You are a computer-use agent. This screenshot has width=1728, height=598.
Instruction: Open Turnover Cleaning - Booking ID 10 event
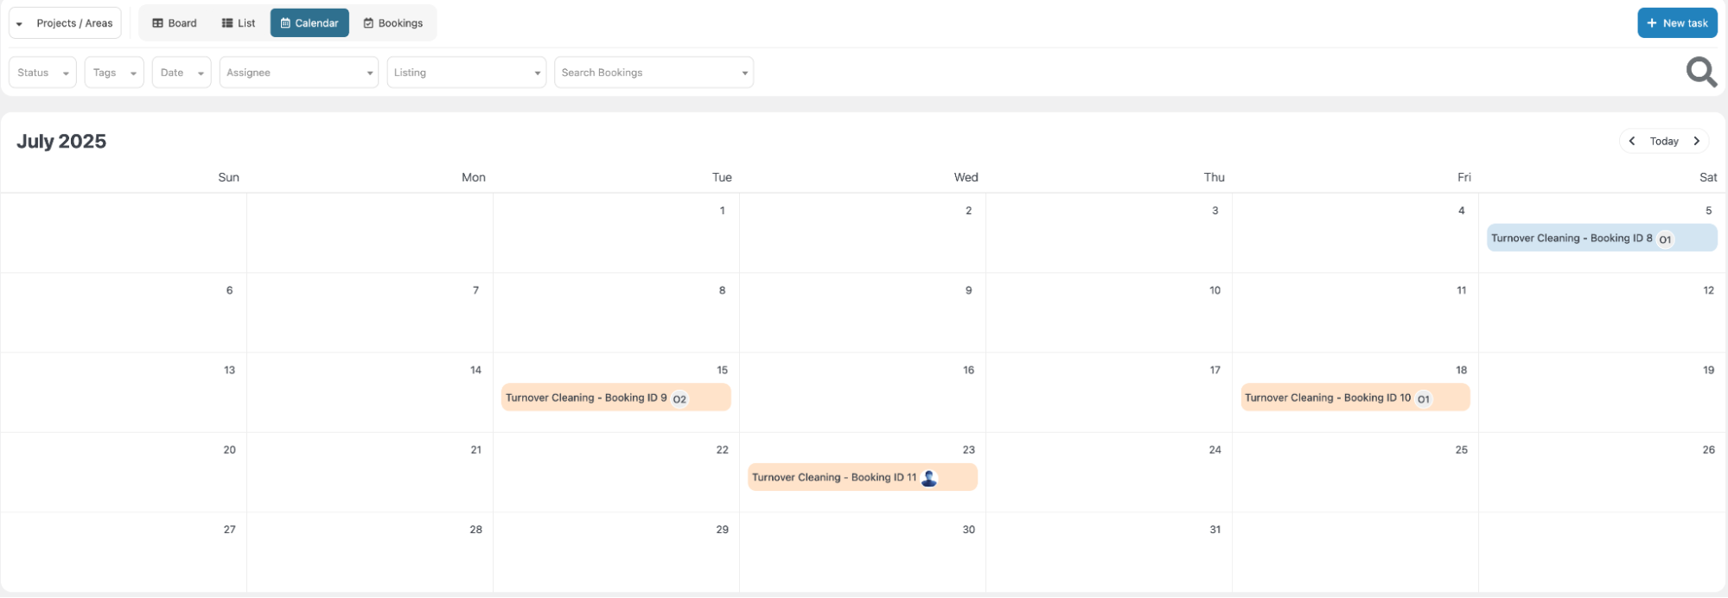(1355, 398)
